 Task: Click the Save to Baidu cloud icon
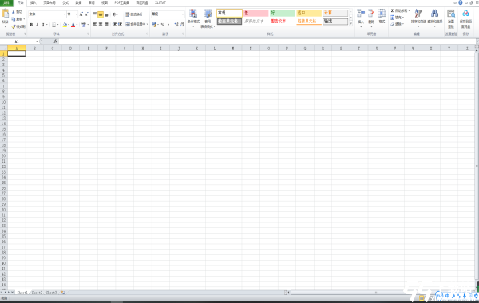click(465, 14)
